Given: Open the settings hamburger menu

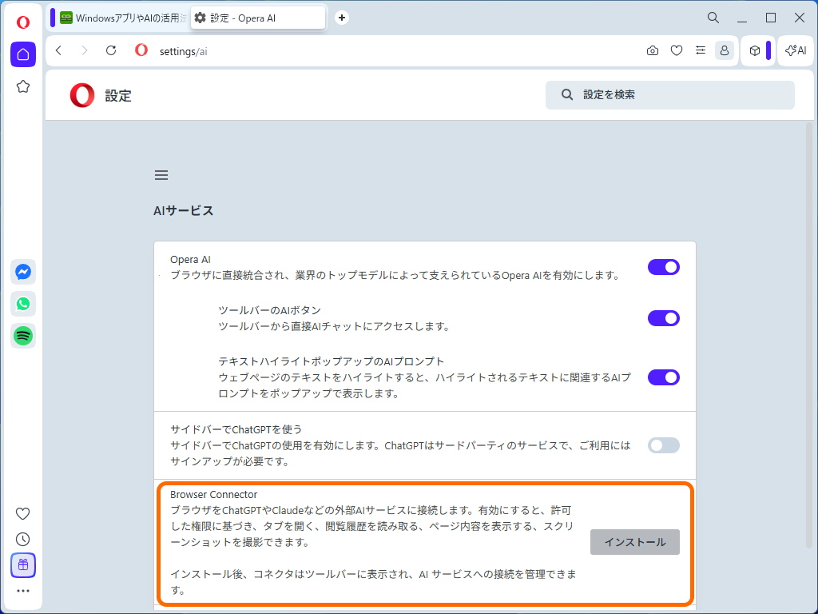Looking at the screenshot, I should pyautogui.click(x=161, y=174).
